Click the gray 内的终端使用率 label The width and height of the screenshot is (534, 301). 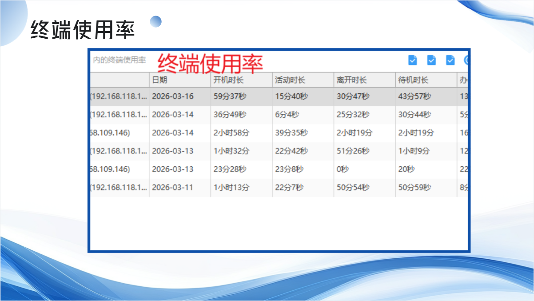pos(120,60)
